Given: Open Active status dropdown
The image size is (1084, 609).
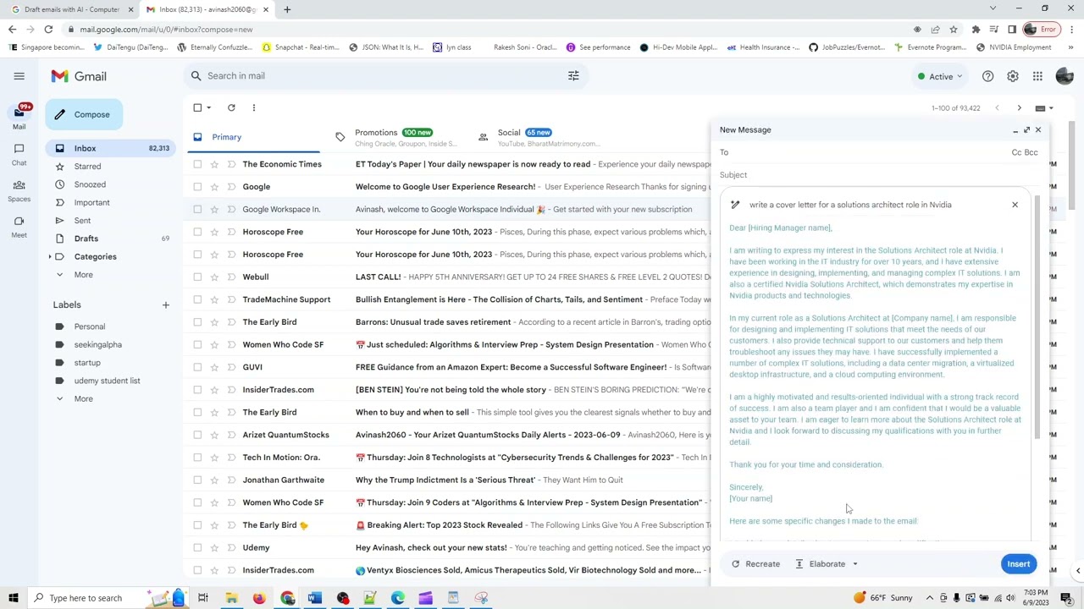Looking at the screenshot, I should tap(940, 76).
